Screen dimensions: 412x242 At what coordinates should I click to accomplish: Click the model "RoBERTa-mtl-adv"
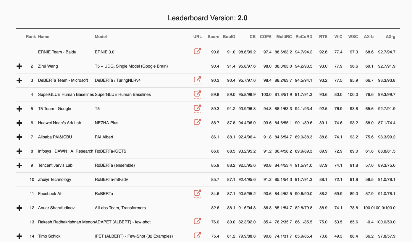112,179
